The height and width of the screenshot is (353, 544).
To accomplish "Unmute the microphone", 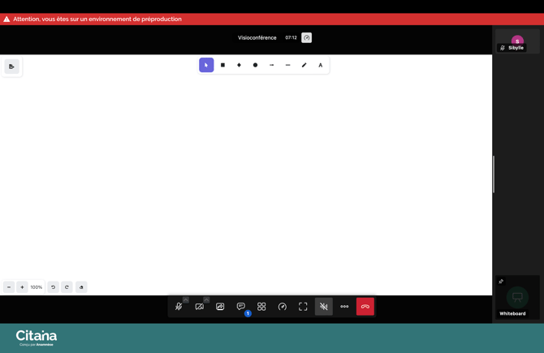I will tap(179, 307).
